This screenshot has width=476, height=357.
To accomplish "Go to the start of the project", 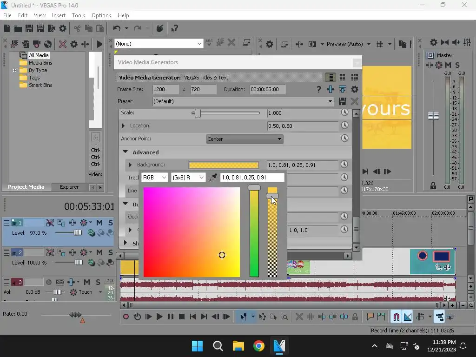I will coord(193,317).
